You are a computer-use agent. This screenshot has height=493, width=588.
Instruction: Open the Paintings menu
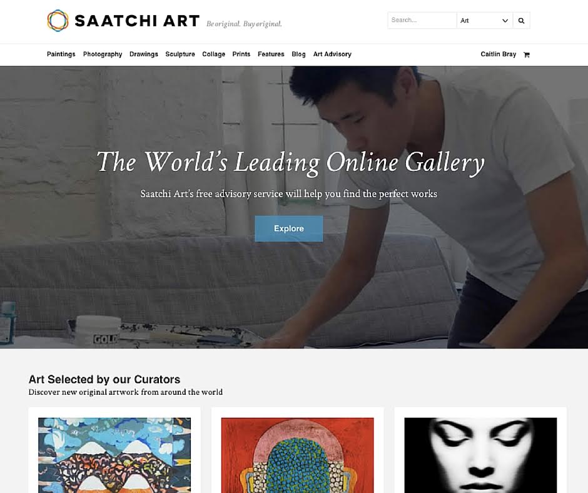61,54
